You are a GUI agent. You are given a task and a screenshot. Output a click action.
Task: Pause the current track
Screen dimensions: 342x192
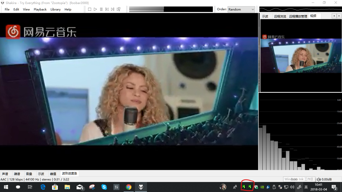click(101, 9)
